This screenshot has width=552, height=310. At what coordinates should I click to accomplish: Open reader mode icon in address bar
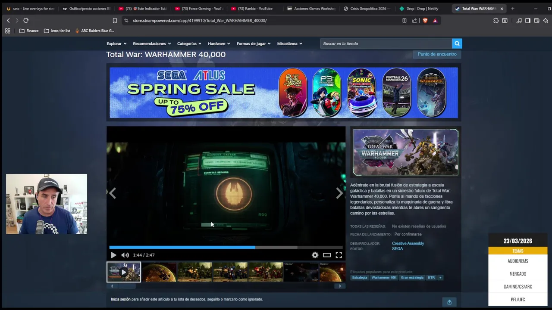click(x=404, y=20)
